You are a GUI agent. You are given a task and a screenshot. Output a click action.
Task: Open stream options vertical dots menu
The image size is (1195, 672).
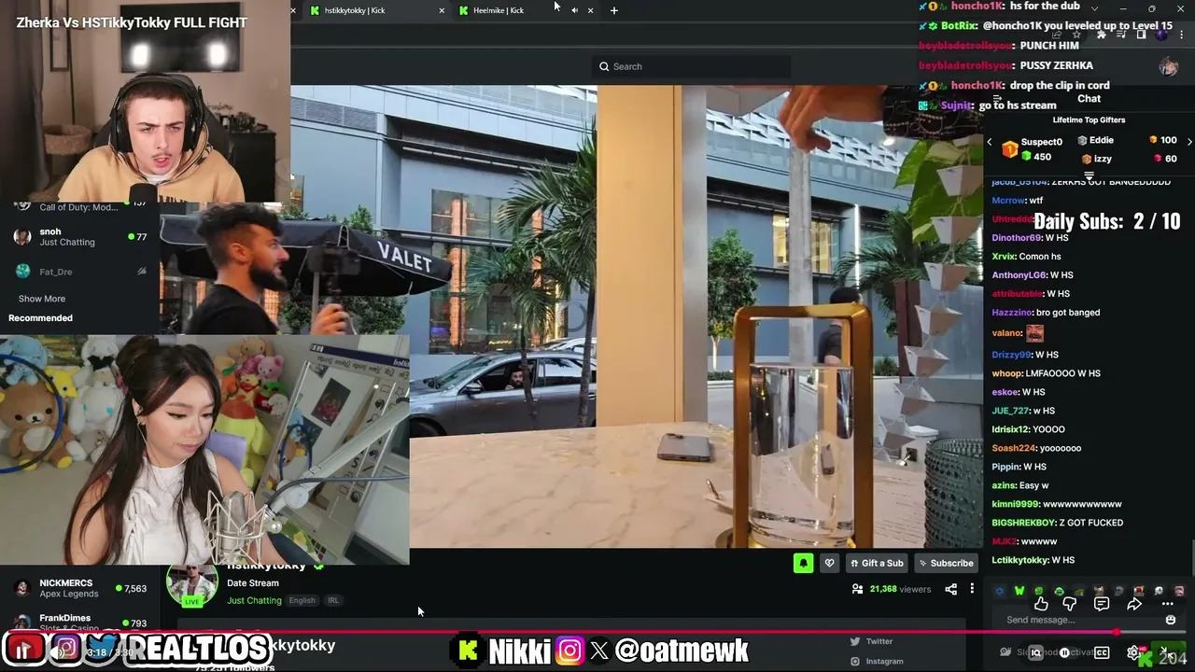[x=972, y=589]
